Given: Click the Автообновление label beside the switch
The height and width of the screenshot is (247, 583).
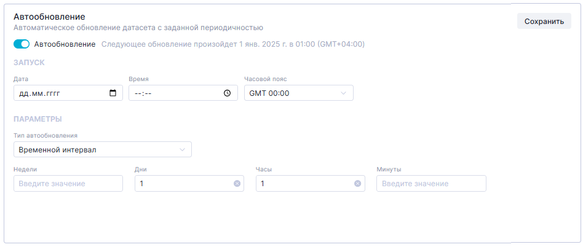Looking at the screenshot, I should coord(65,44).
